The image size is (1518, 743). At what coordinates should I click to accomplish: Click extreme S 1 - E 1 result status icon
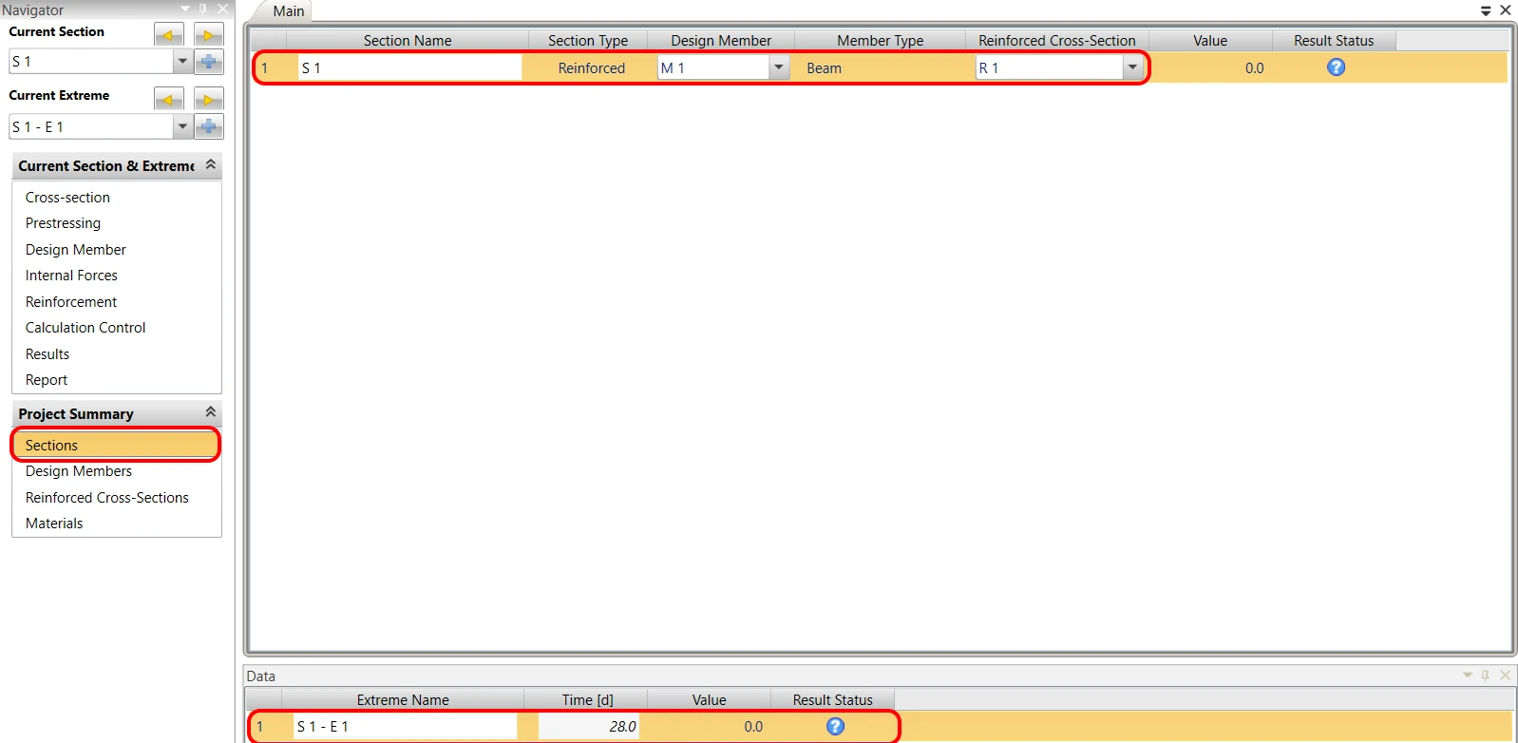pyautogui.click(x=835, y=726)
